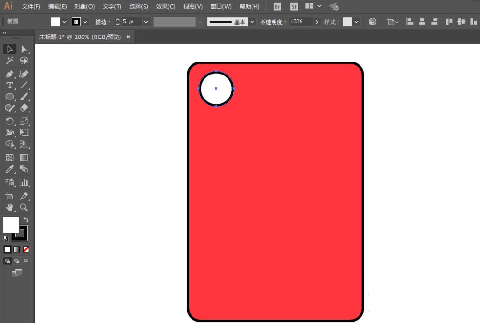
Task: Select the Selection tool arrow
Action: pos(10,49)
